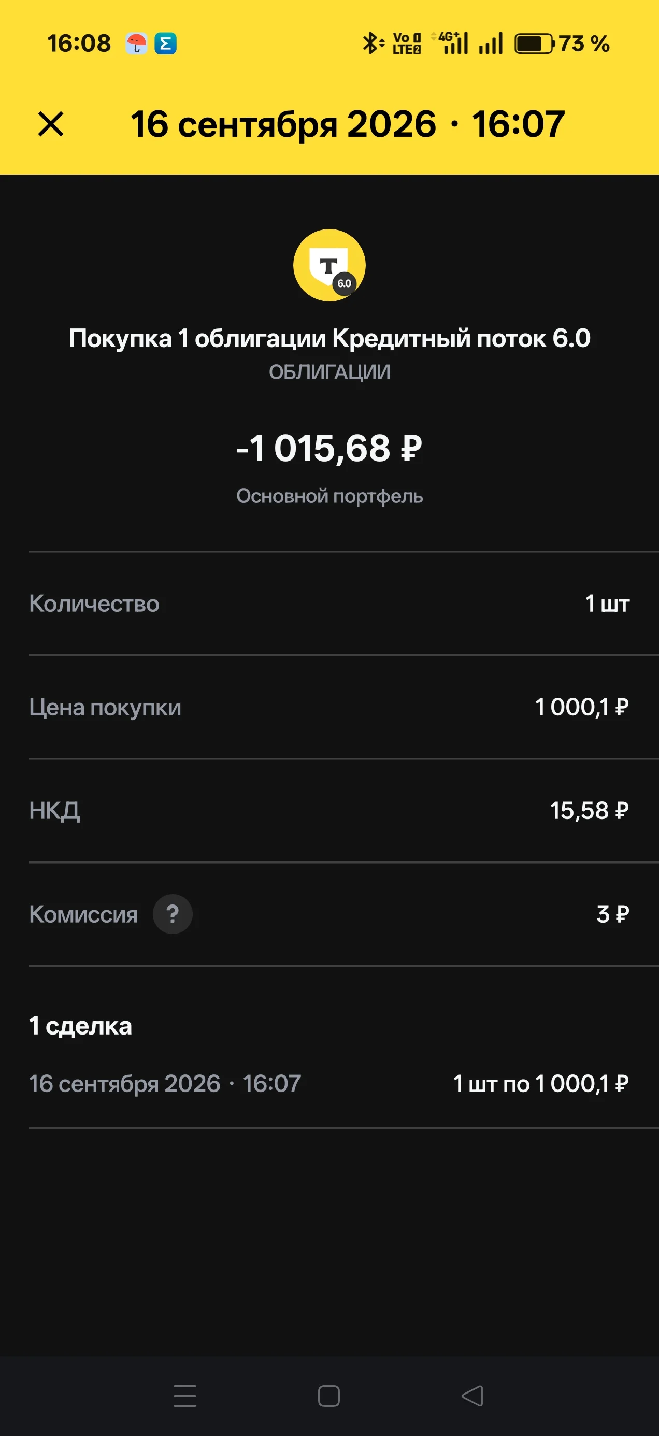
Task: Close the transaction details with X icon
Action: 51,124
